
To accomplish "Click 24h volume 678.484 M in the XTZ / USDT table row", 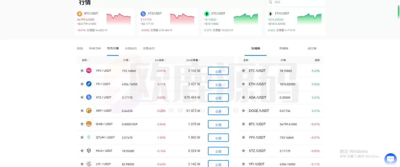I will pyautogui.click(x=192, y=98).
